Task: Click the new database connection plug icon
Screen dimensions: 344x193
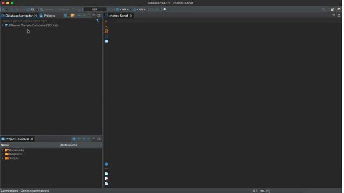Action: tap(4, 10)
